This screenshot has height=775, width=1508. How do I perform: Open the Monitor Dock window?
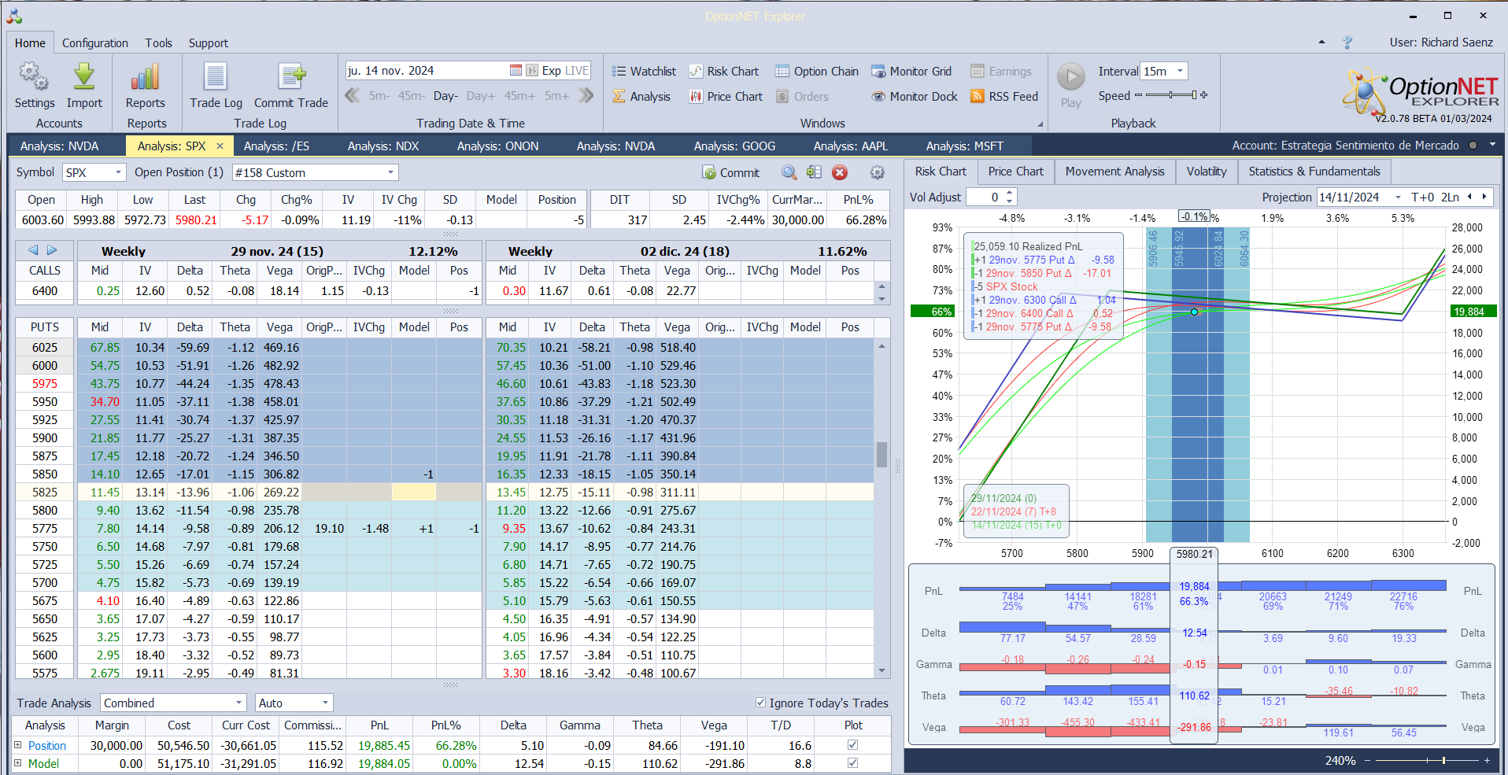coord(915,97)
